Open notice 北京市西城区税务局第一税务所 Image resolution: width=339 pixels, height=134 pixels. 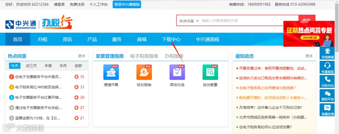(x=273, y=117)
